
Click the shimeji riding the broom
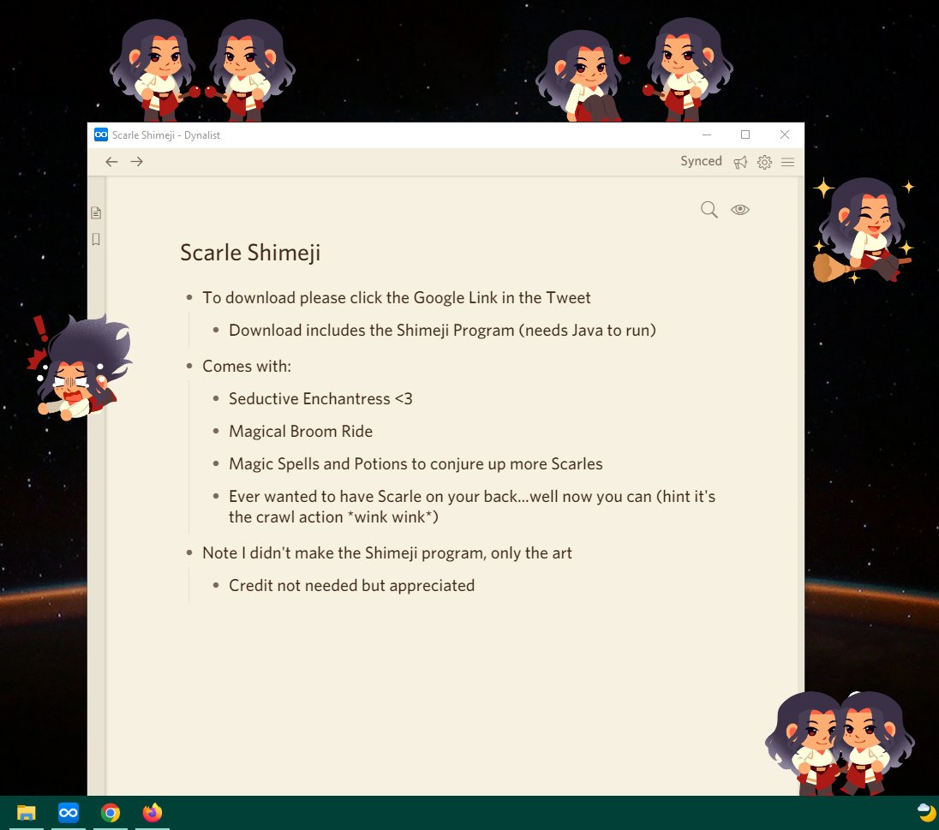862,230
